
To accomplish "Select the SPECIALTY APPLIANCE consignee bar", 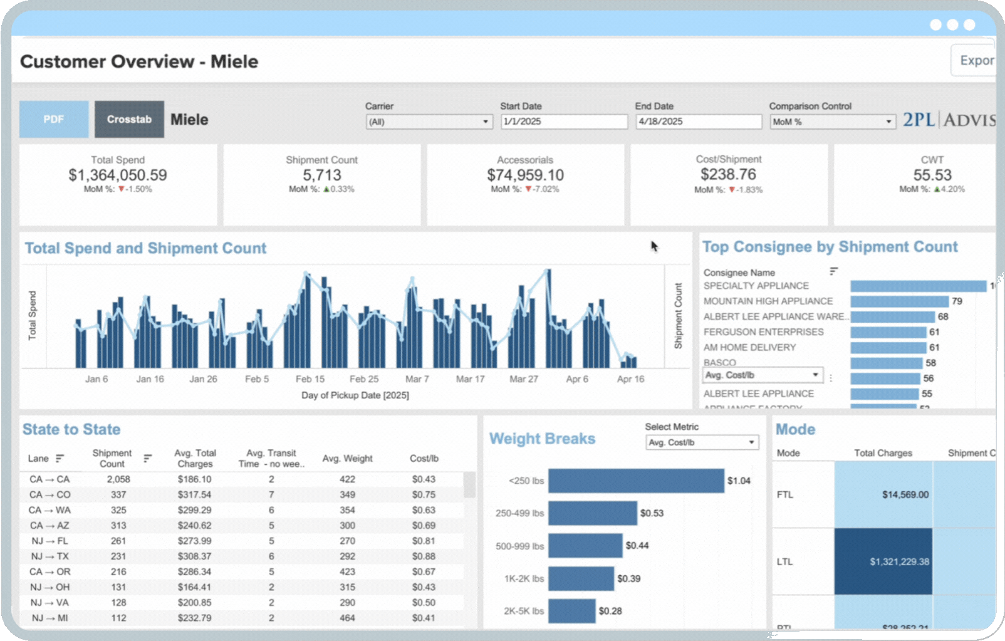I will [x=919, y=286].
